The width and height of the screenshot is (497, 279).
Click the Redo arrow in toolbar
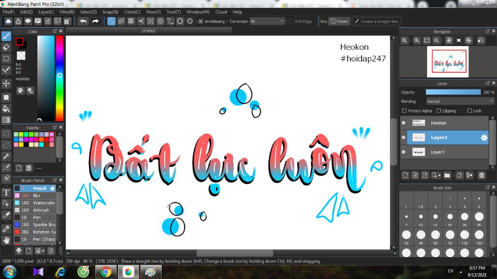[x=95, y=21]
